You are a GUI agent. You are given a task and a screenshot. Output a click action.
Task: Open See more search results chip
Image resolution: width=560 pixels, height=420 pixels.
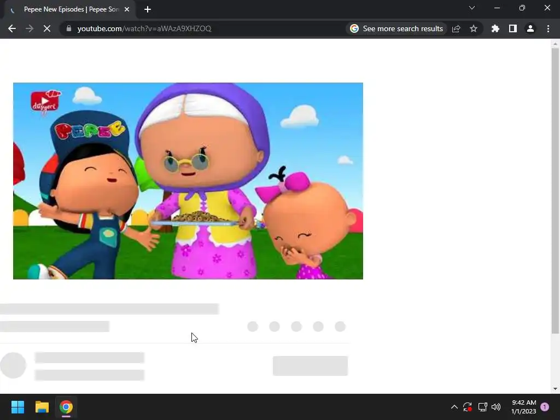[396, 28]
